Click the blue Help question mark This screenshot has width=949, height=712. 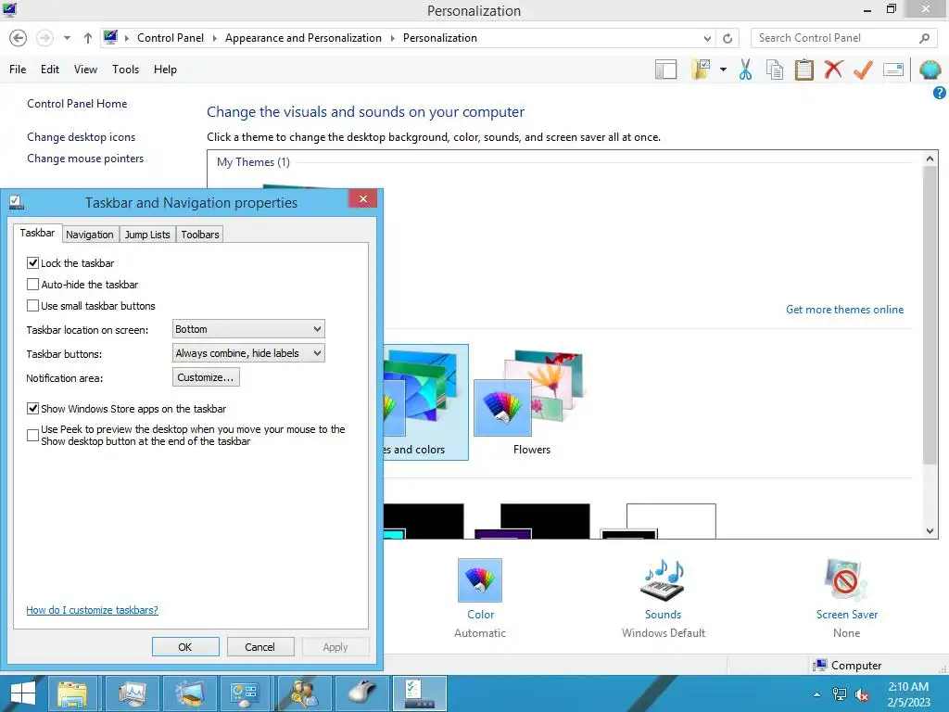point(940,93)
